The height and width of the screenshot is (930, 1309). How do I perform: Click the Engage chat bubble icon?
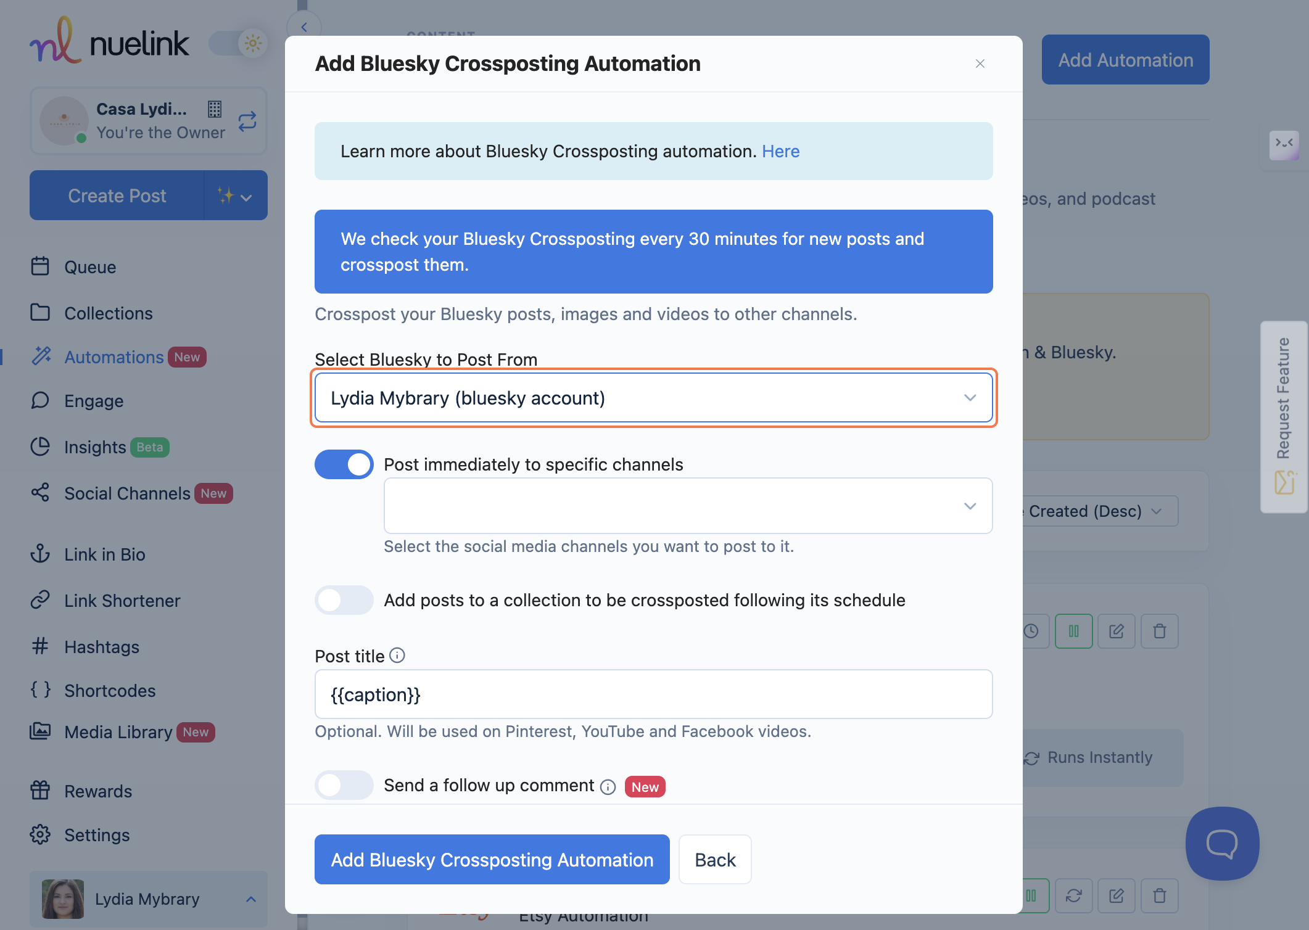pos(40,400)
